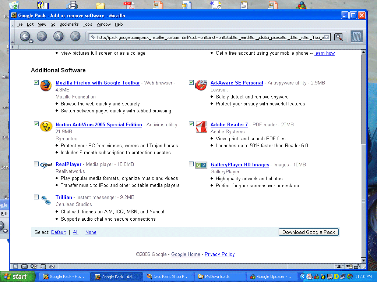Uncheck Norton AntiVirus 2005 Special Edition

click(36, 124)
